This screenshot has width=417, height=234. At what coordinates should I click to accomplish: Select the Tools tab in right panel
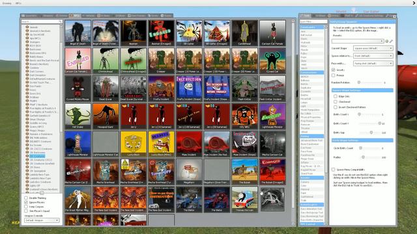[305, 16]
